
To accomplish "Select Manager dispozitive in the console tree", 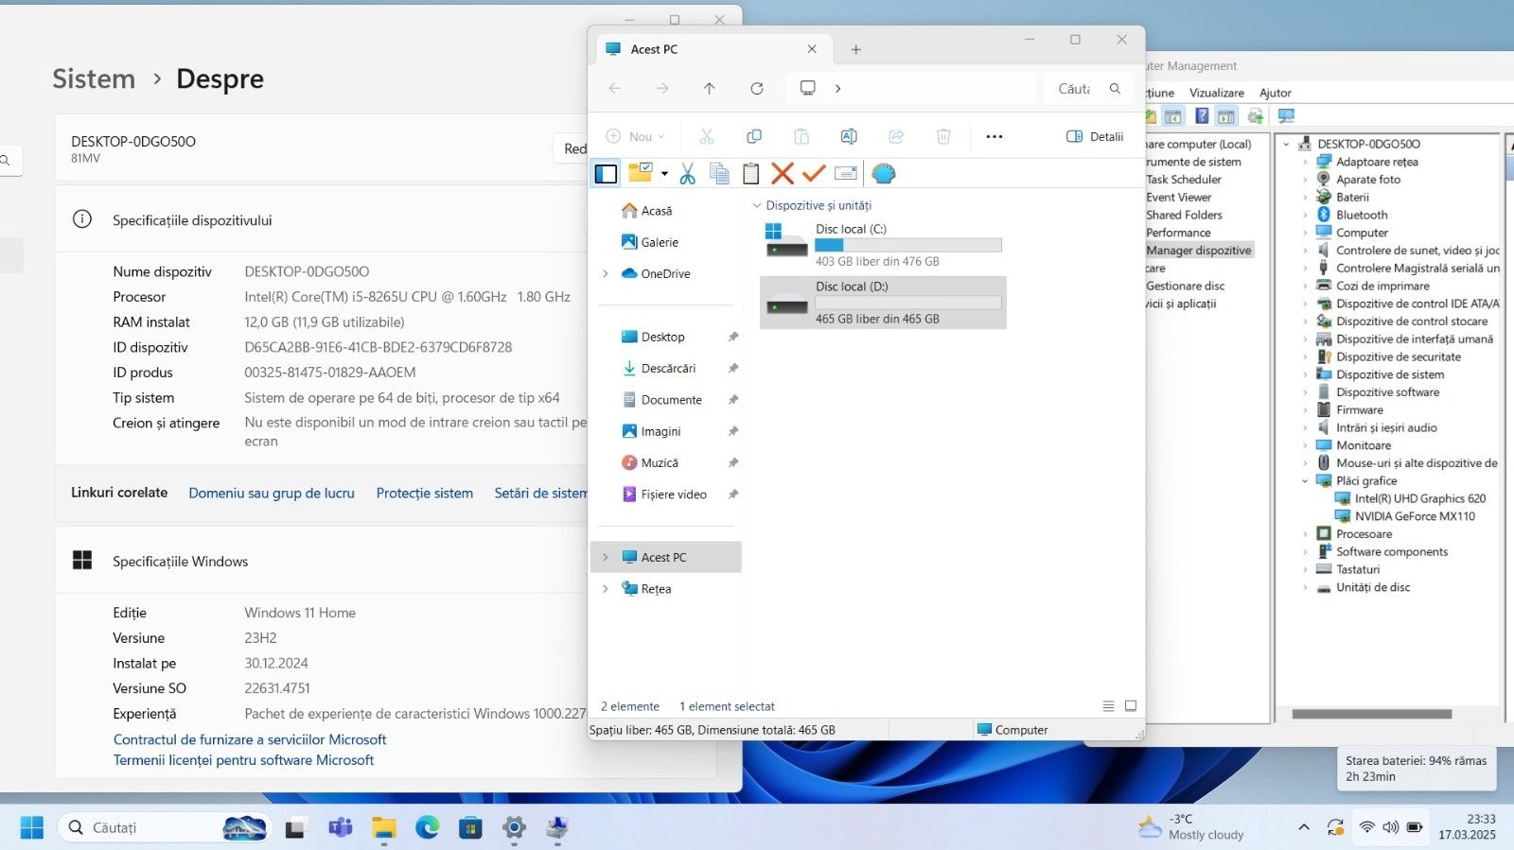I will pyautogui.click(x=1198, y=251).
